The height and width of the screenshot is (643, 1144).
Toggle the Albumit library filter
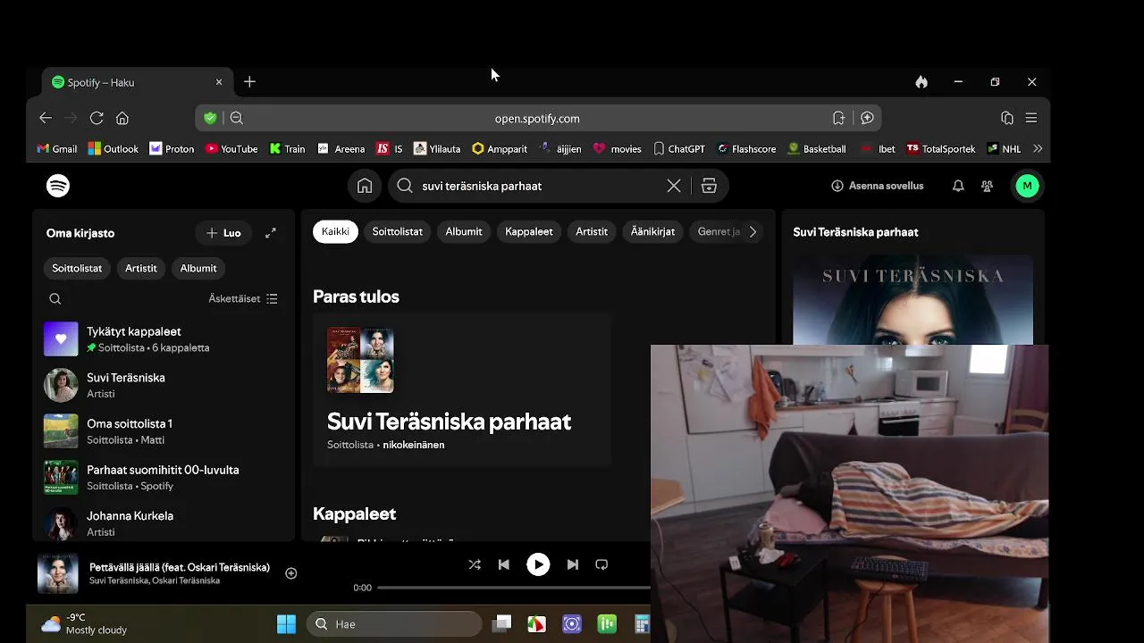pyautogui.click(x=198, y=268)
